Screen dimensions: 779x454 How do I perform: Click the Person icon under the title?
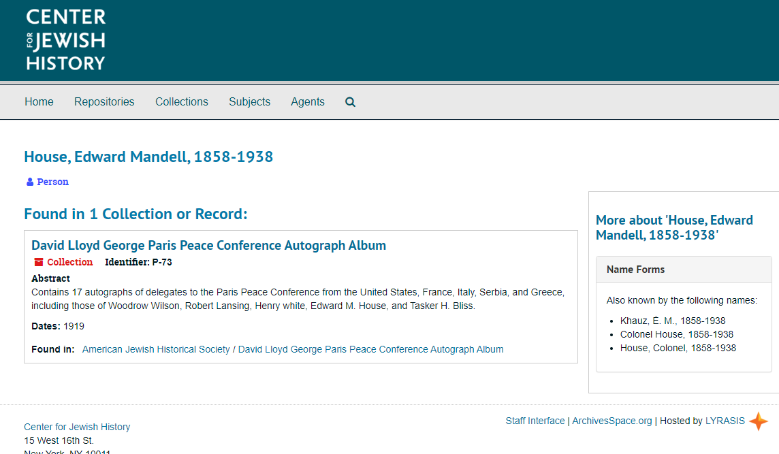click(30, 182)
